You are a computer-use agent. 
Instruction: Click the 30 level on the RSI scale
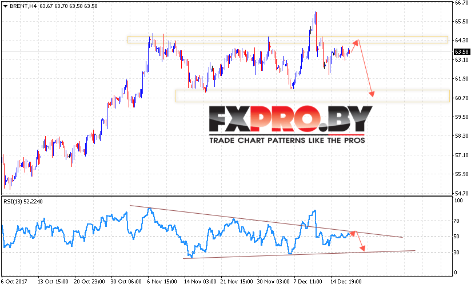[x=457, y=252]
